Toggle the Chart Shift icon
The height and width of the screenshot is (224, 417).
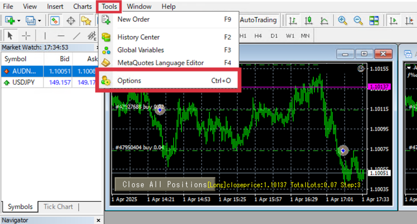(x=409, y=20)
